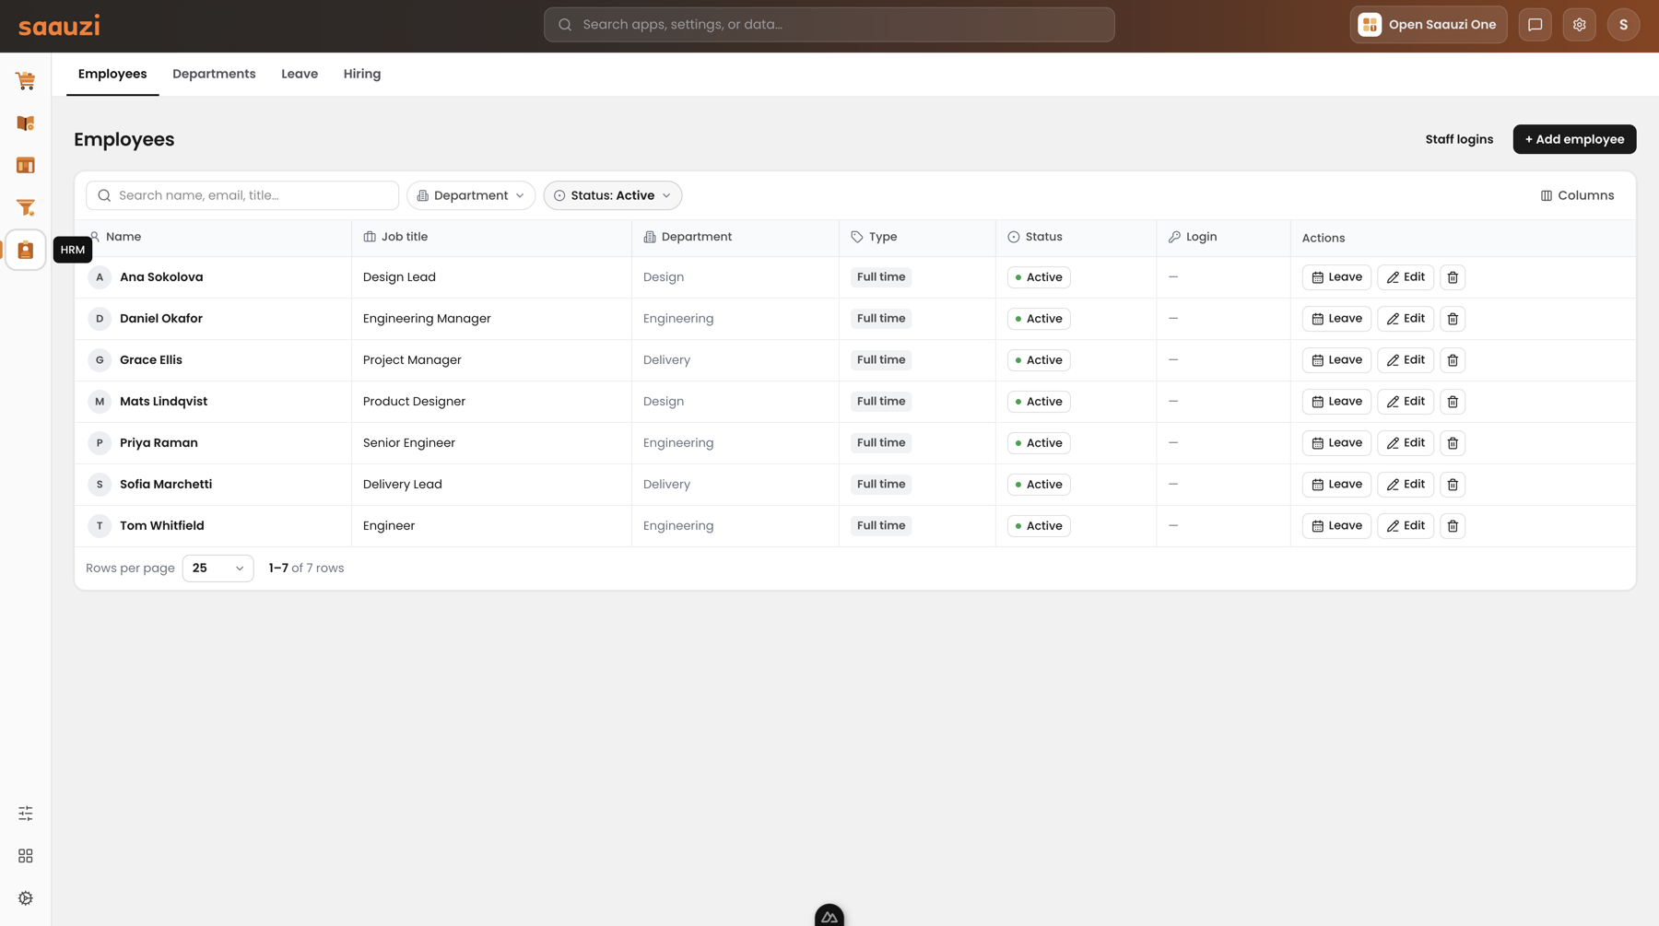This screenshot has width=1659, height=926.
Task: Click the Add employee button
Action: 1574,139
